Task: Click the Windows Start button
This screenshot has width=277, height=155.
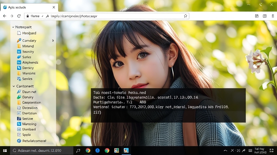Action: coord(5,150)
